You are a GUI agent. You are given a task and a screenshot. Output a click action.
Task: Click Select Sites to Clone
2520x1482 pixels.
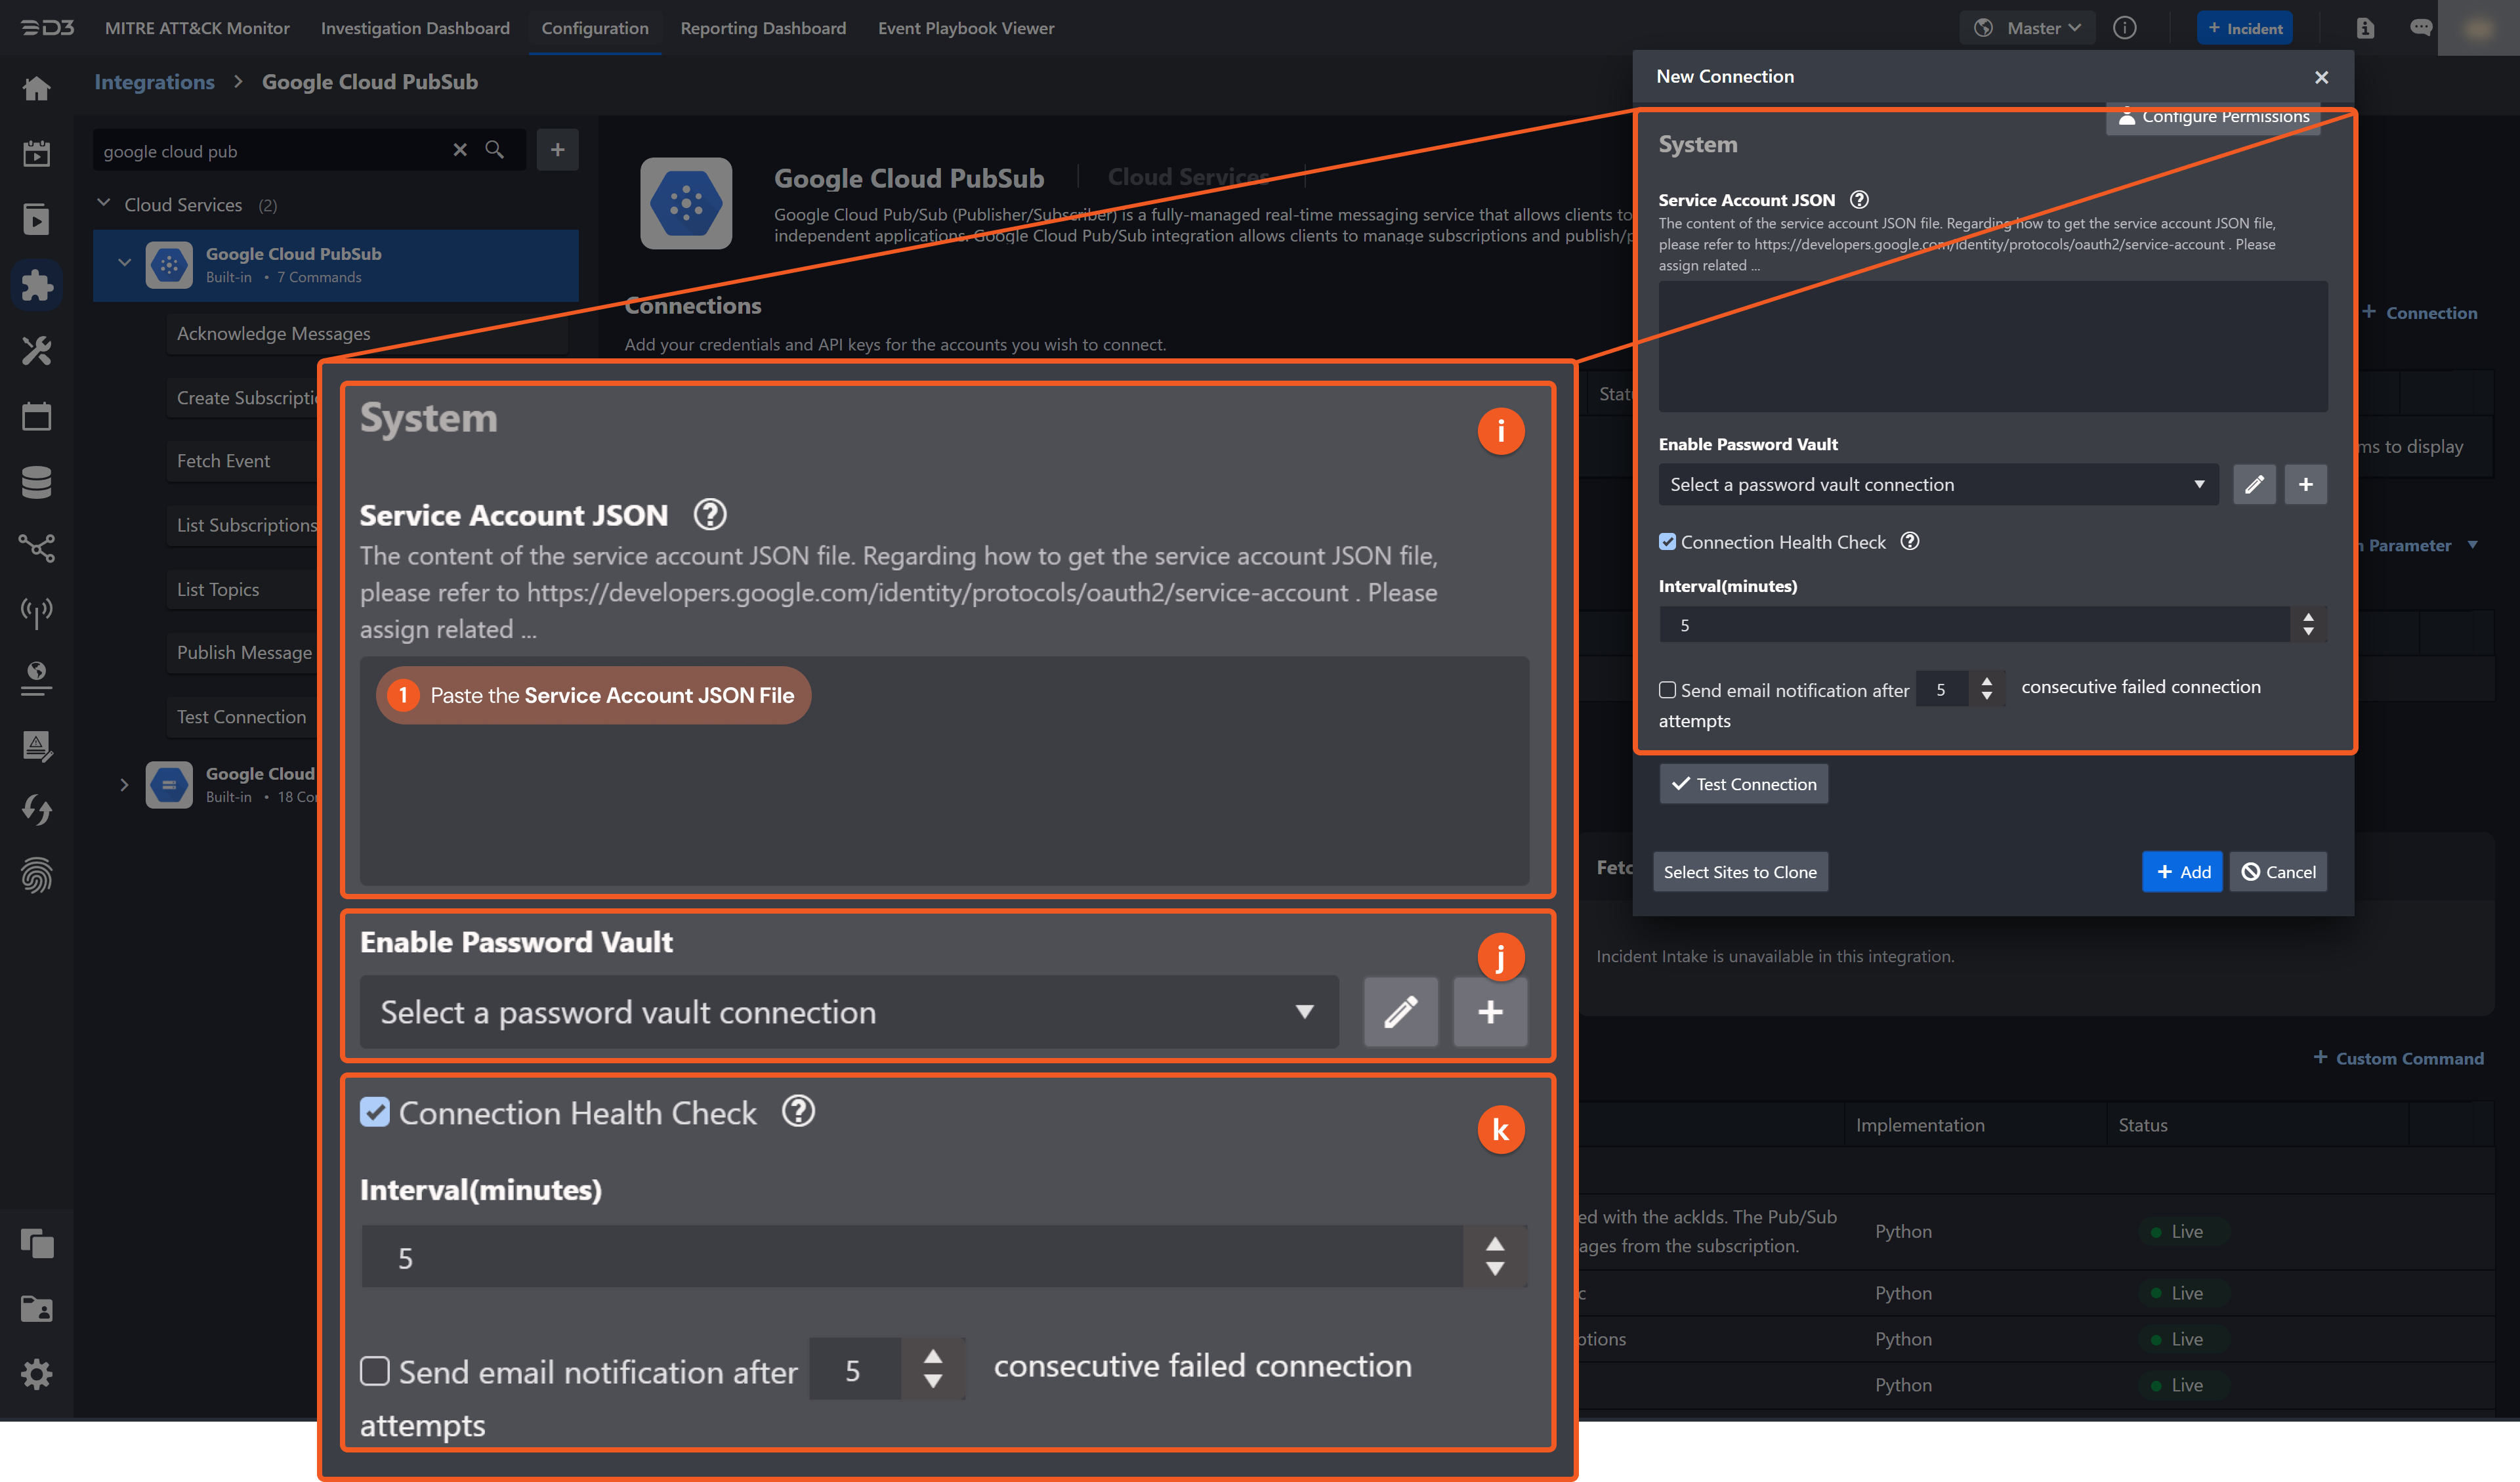coord(1740,871)
